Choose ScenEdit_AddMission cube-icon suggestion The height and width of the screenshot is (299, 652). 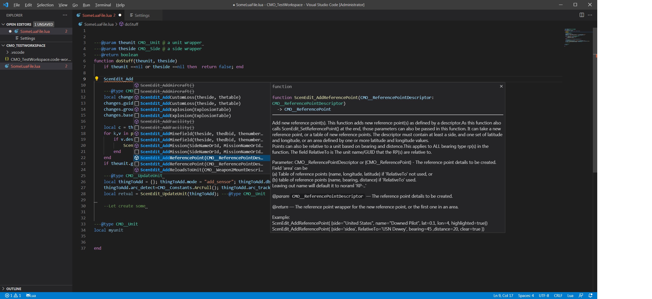pos(202,146)
